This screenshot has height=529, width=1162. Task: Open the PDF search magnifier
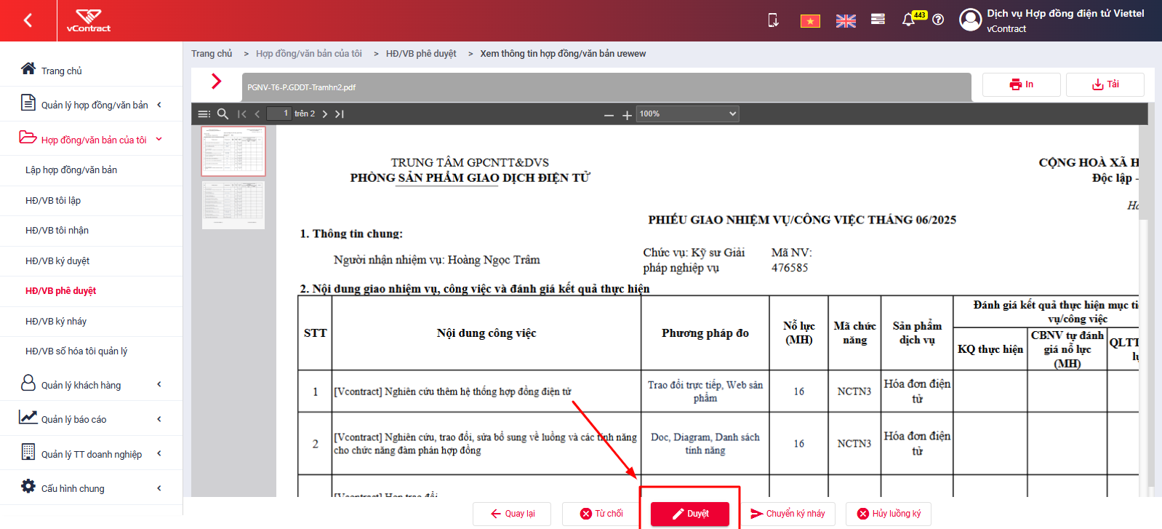click(x=223, y=114)
